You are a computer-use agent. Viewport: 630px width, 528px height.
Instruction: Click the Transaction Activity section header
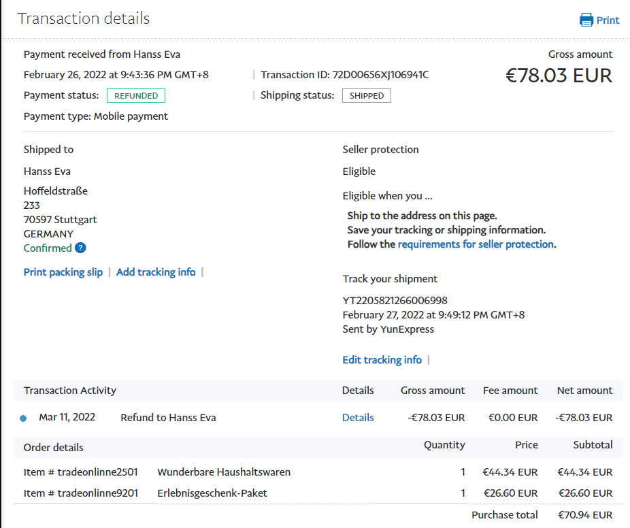[70, 391]
